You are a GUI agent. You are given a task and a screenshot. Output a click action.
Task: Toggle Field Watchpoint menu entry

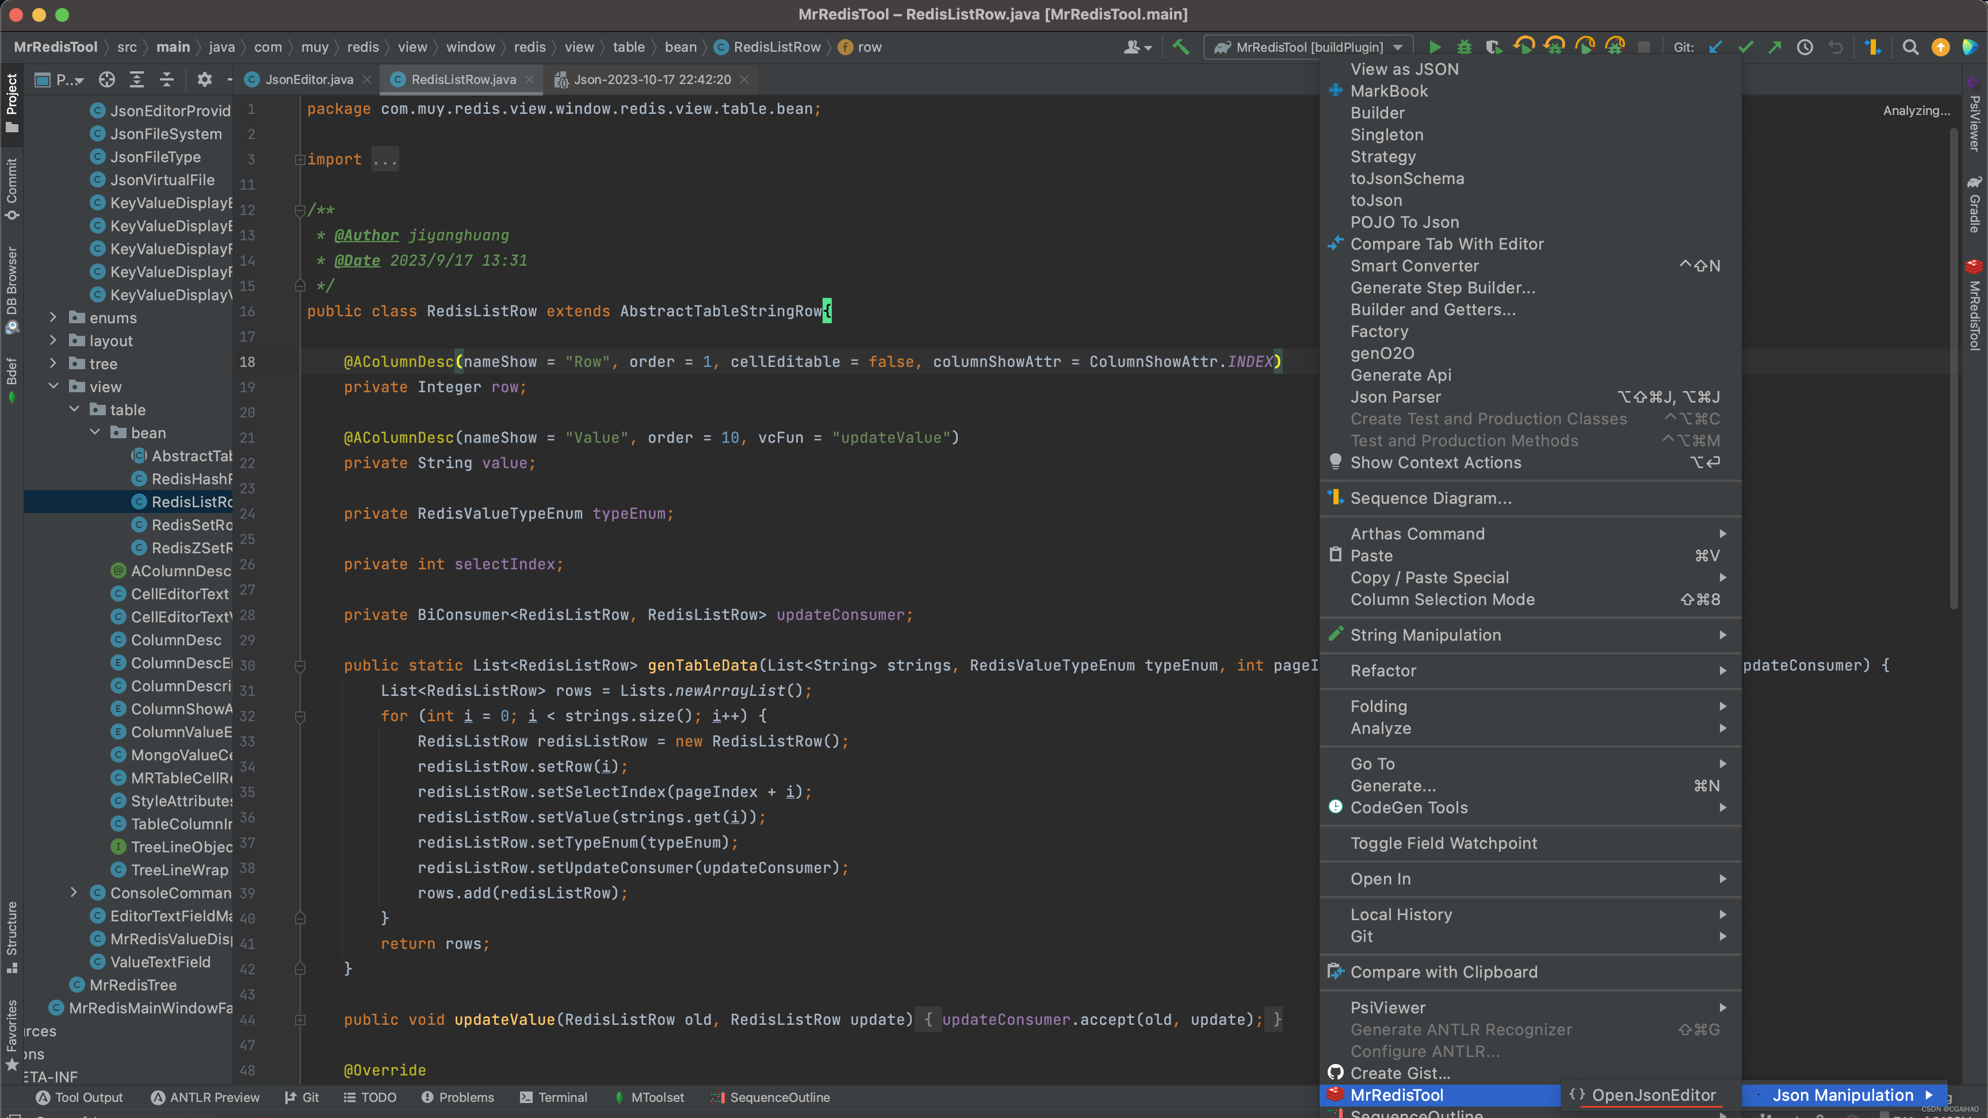click(1443, 843)
